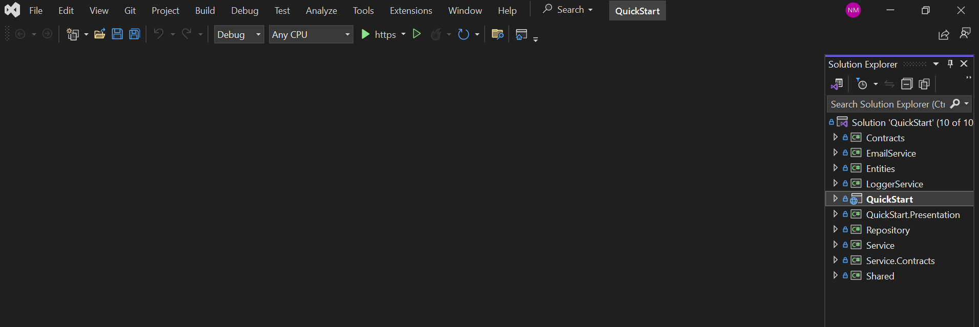Open search options dropdown in Solution Explorer
Image resolution: width=979 pixels, height=327 pixels.
click(966, 104)
